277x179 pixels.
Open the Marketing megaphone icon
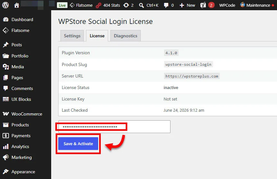click(x=6, y=157)
